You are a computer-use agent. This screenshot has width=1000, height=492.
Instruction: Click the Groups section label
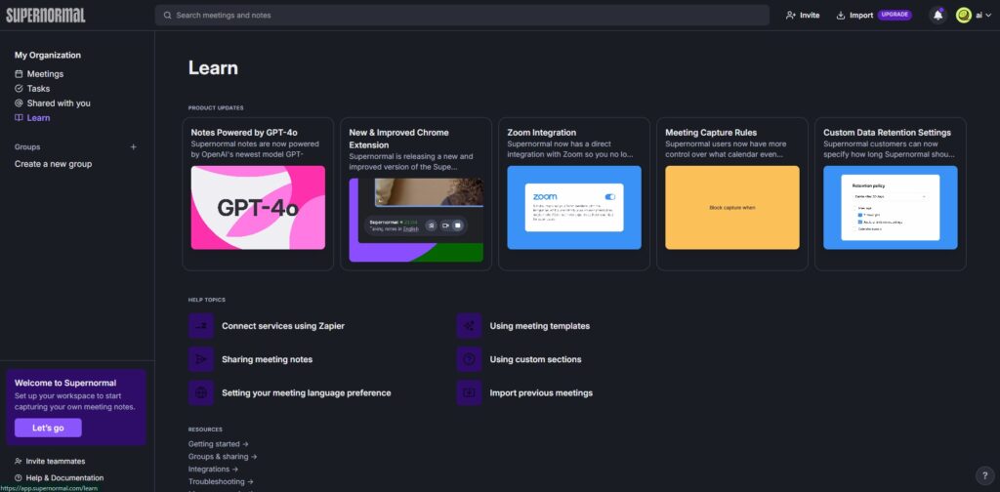coord(27,147)
